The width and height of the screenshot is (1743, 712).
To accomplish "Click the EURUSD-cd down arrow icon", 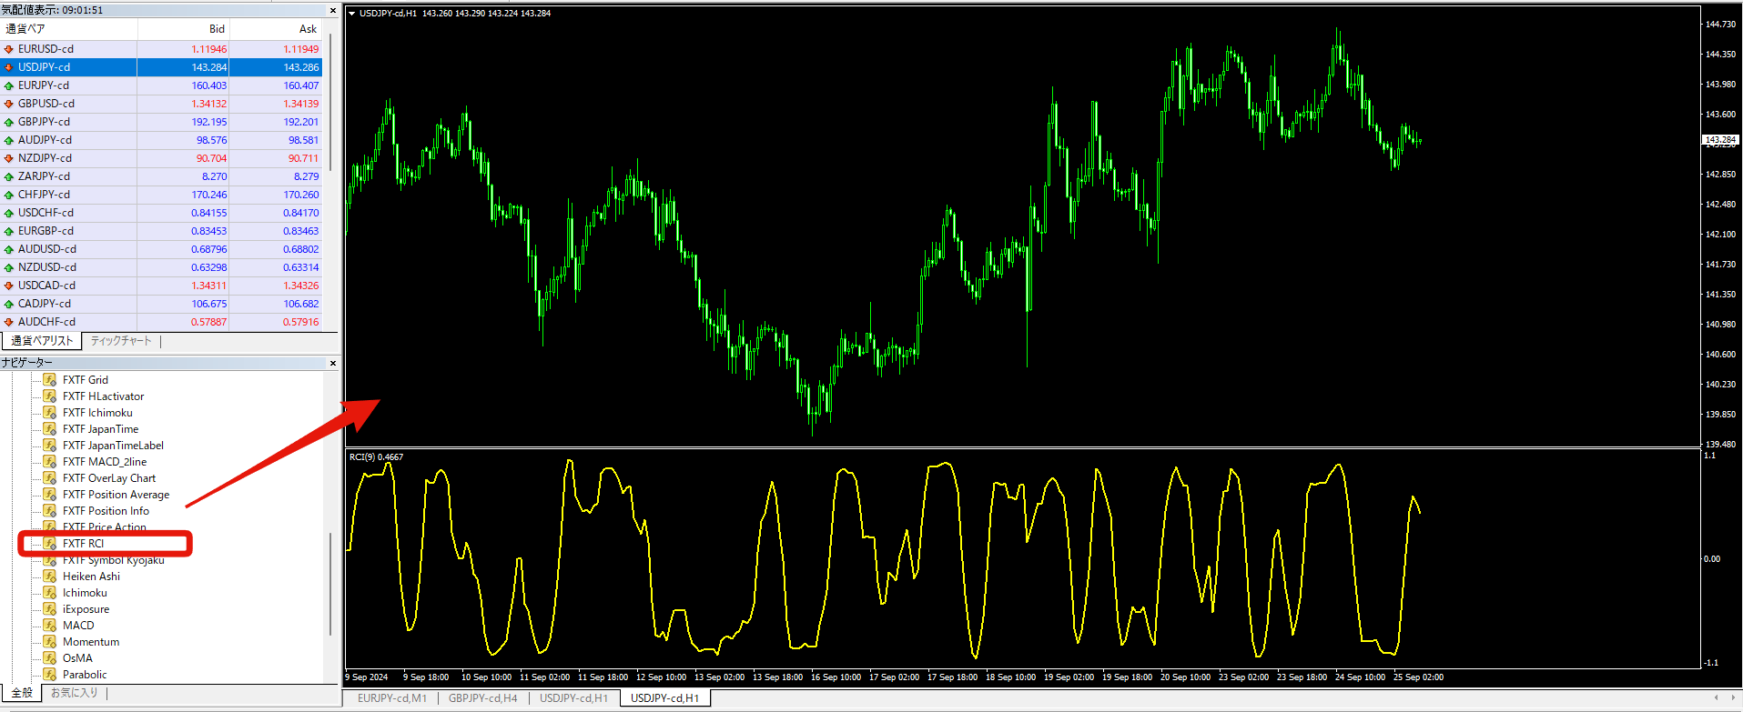I will tap(9, 49).
